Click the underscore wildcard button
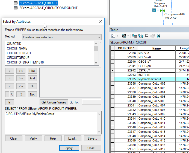Viewport: 189px width, 153px height. [7, 94]
